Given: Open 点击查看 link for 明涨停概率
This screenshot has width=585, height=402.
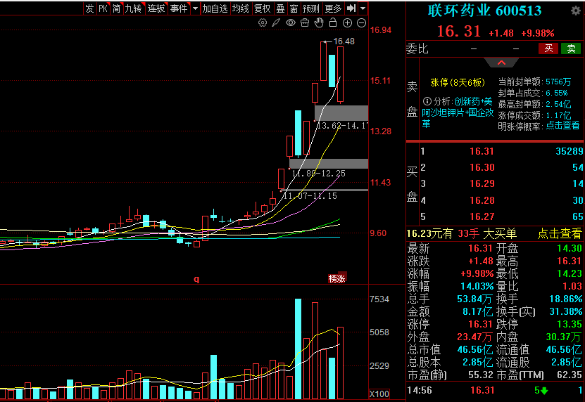Looking at the screenshot, I should point(562,126).
